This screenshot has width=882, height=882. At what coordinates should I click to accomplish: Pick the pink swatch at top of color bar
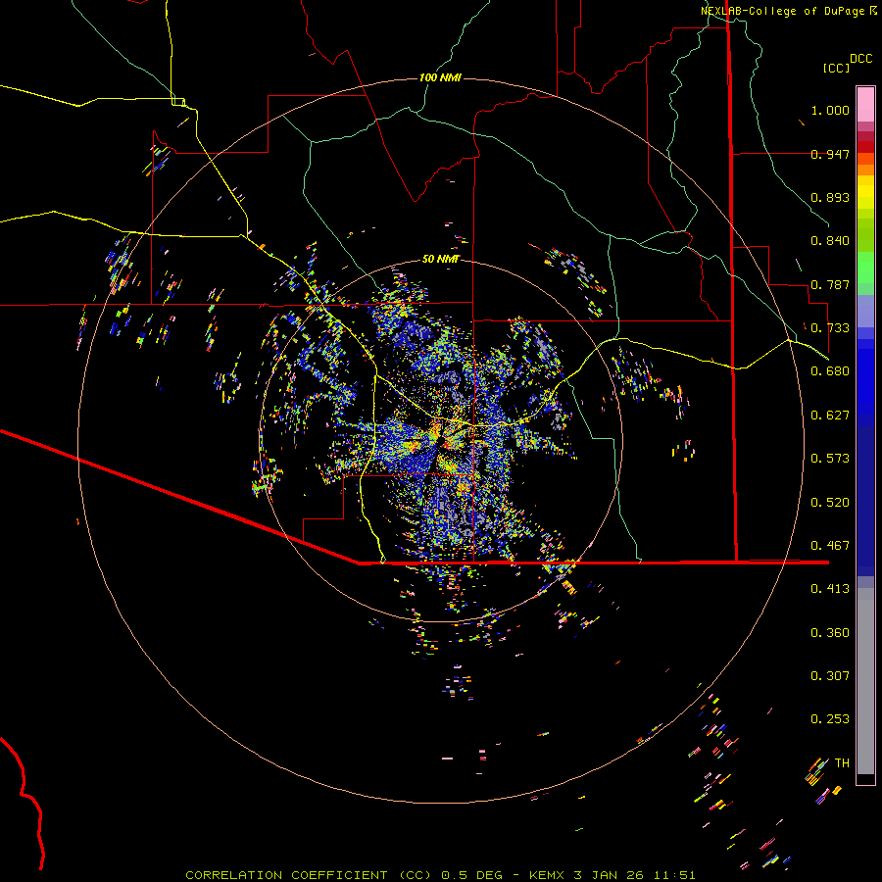(865, 105)
